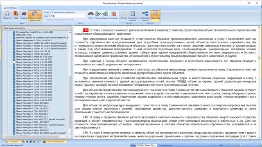
Task: Select Приказ Минстроя N 421 пр от 04.08.2020
Action: pyautogui.click(x=34, y=62)
